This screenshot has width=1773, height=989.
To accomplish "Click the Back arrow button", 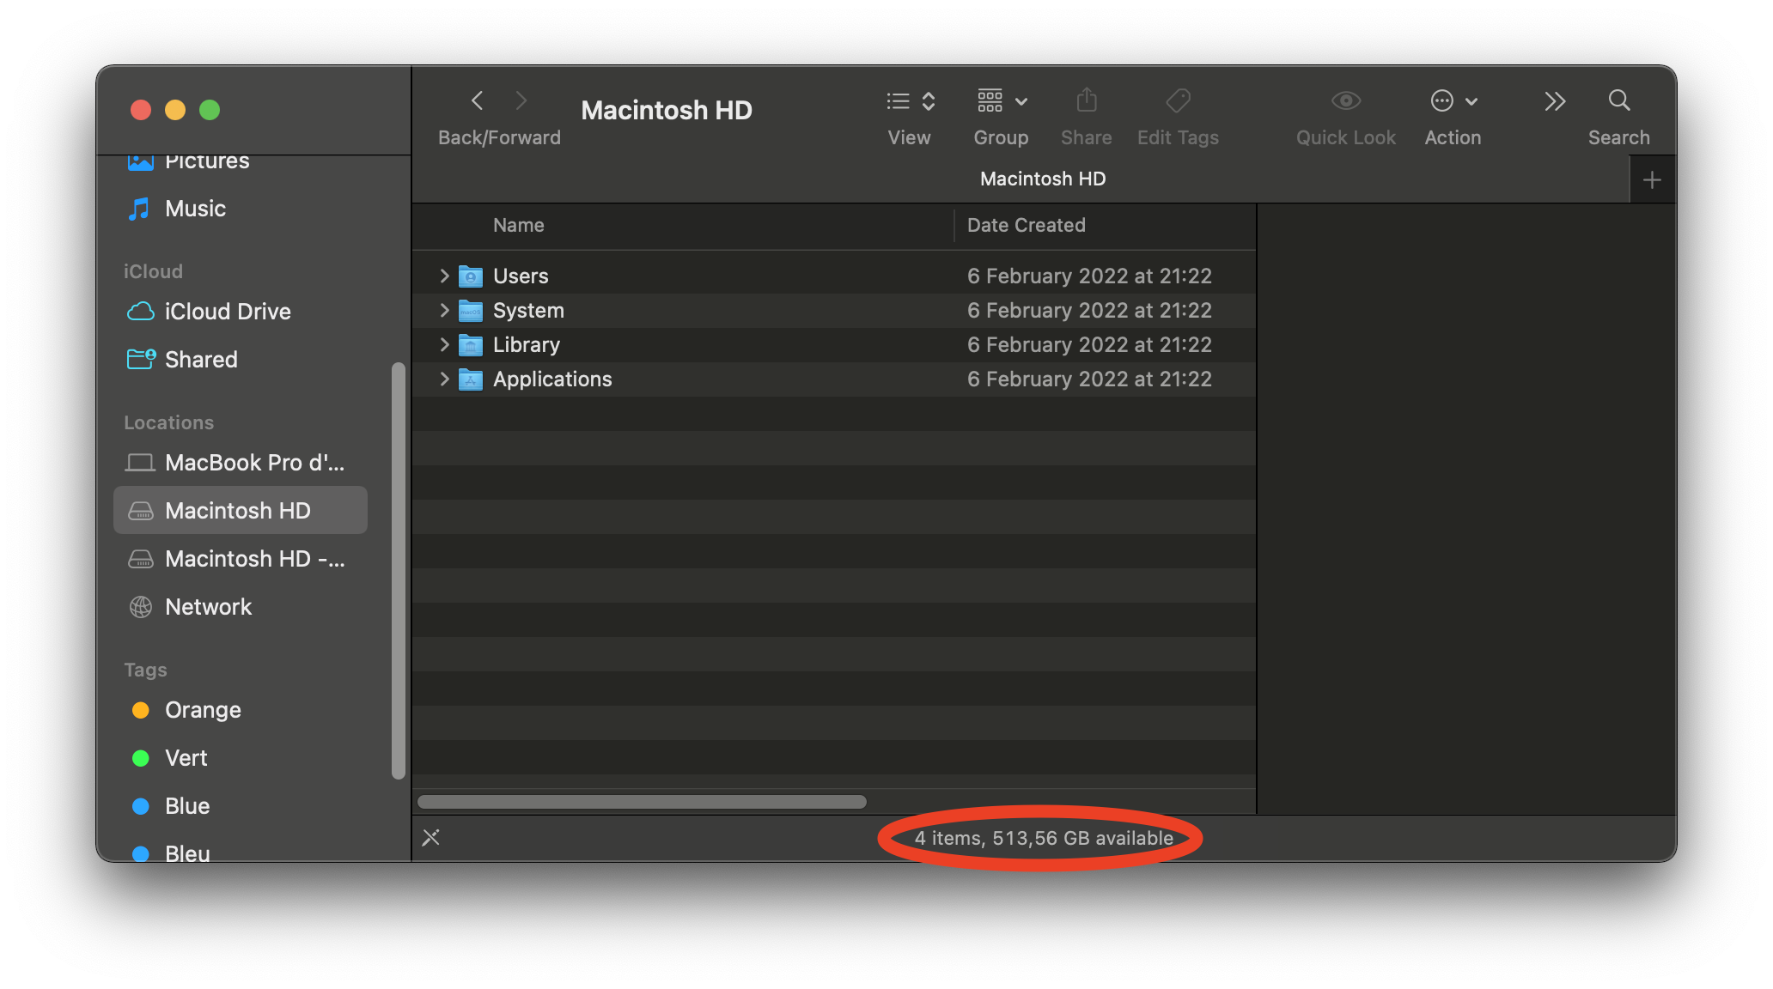I will [x=478, y=101].
